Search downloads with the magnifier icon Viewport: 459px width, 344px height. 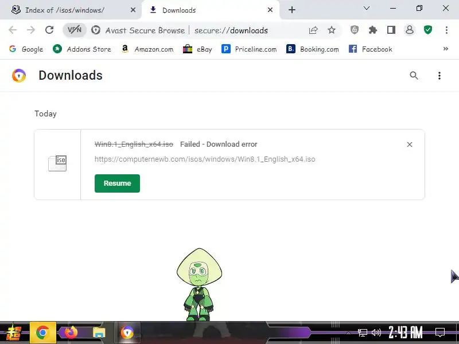click(x=414, y=76)
